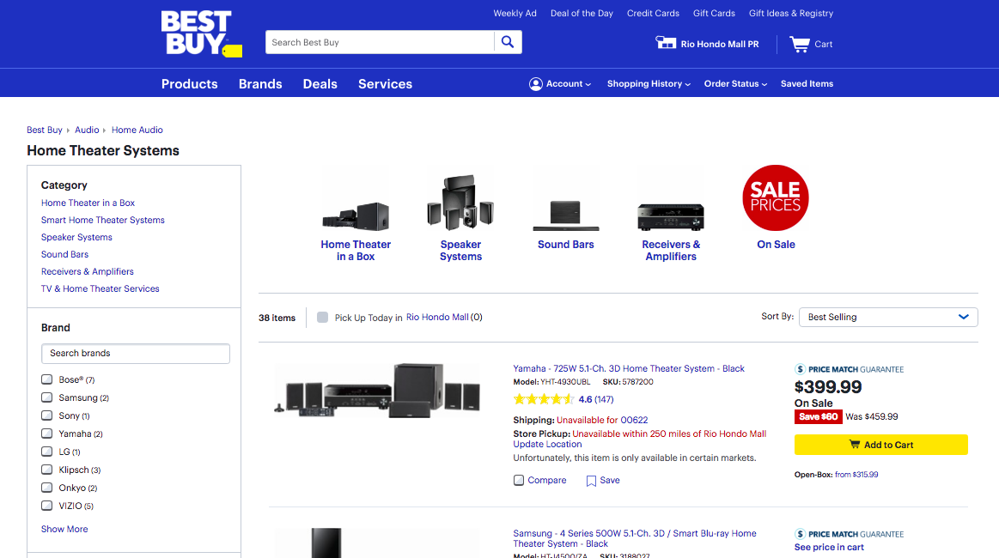Click the Best Buy logo
Screen dimensions: 999x558
[199, 34]
